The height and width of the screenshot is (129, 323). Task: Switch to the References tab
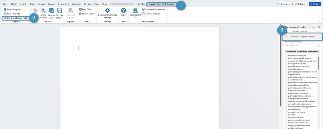(63, 4)
